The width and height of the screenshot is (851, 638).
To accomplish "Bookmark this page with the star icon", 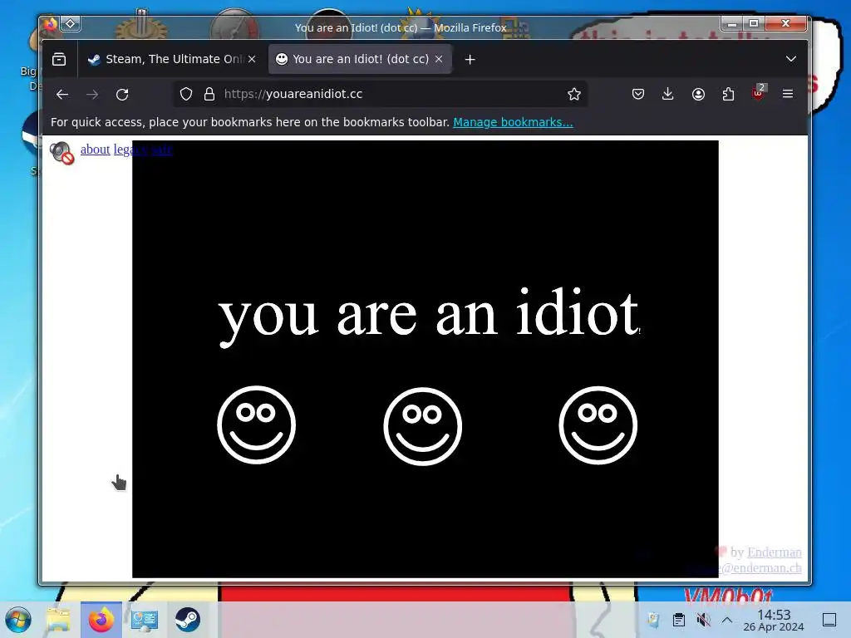I will tap(574, 95).
